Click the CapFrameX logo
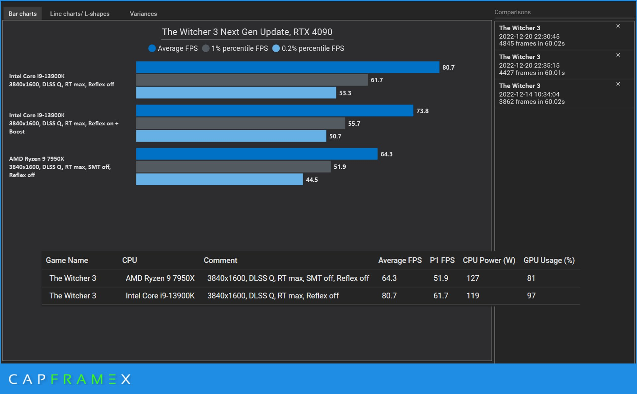This screenshot has height=394, width=637. pyautogui.click(x=70, y=379)
